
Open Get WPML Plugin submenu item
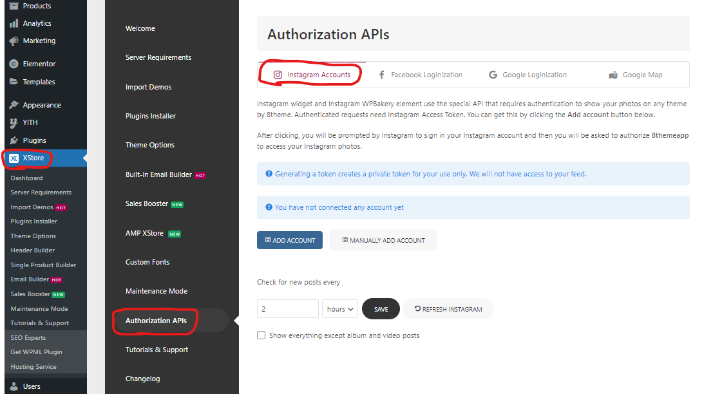pyautogui.click(x=36, y=352)
